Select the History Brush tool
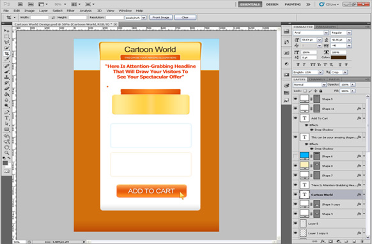The width and height of the screenshot is (372, 244). coord(6,83)
